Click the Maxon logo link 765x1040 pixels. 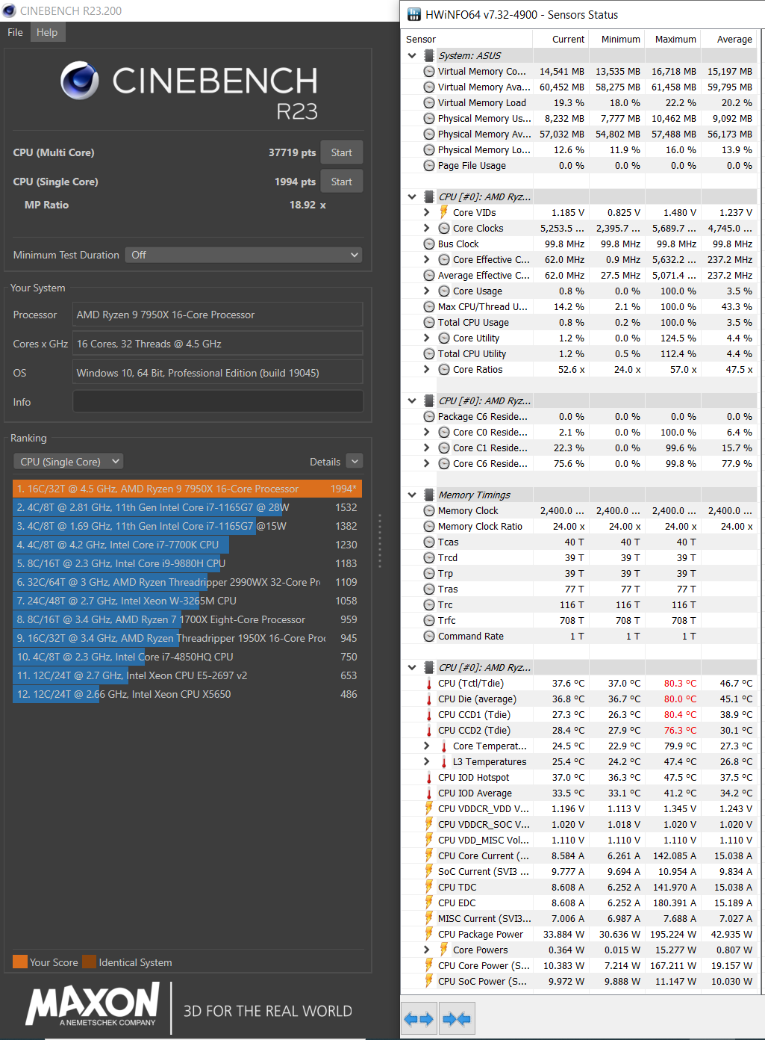(x=93, y=1003)
